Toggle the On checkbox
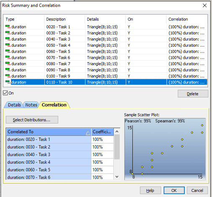 tap(5, 93)
